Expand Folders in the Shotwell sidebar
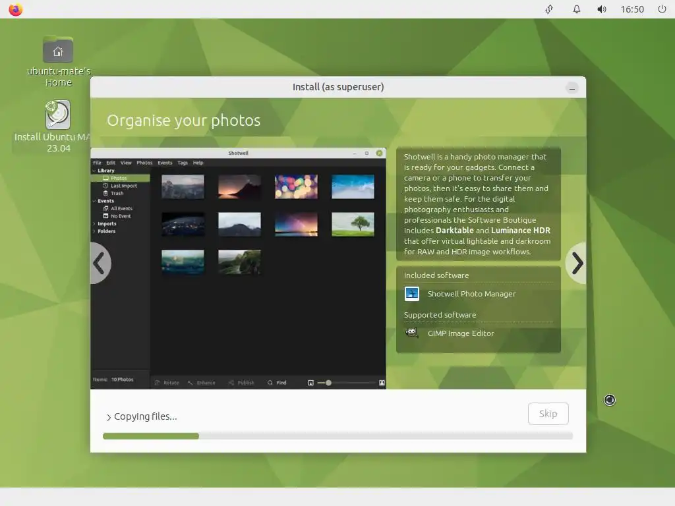 [94, 231]
